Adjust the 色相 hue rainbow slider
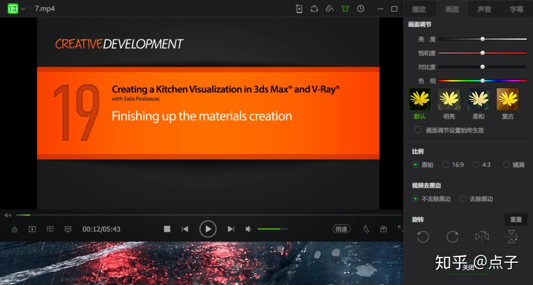Screen dimensions: 533x285 483,81
